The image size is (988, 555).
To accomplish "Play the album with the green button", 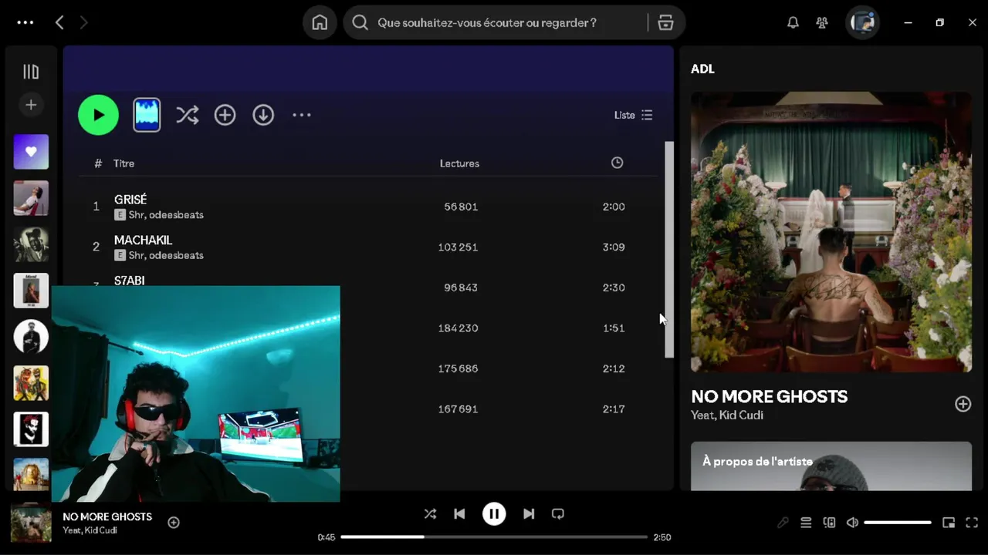I will (98, 115).
